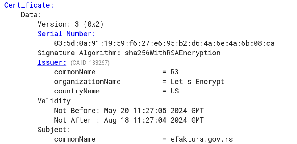Viewport: 297px width, 144px height.
Task: Click the Not Before May 20 date
Action: [129, 111]
